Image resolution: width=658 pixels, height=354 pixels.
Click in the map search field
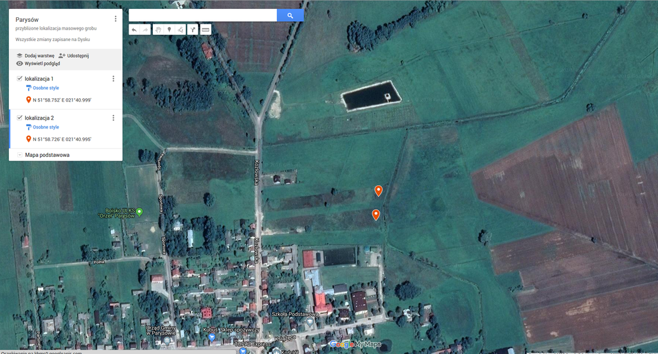click(x=202, y=15)
